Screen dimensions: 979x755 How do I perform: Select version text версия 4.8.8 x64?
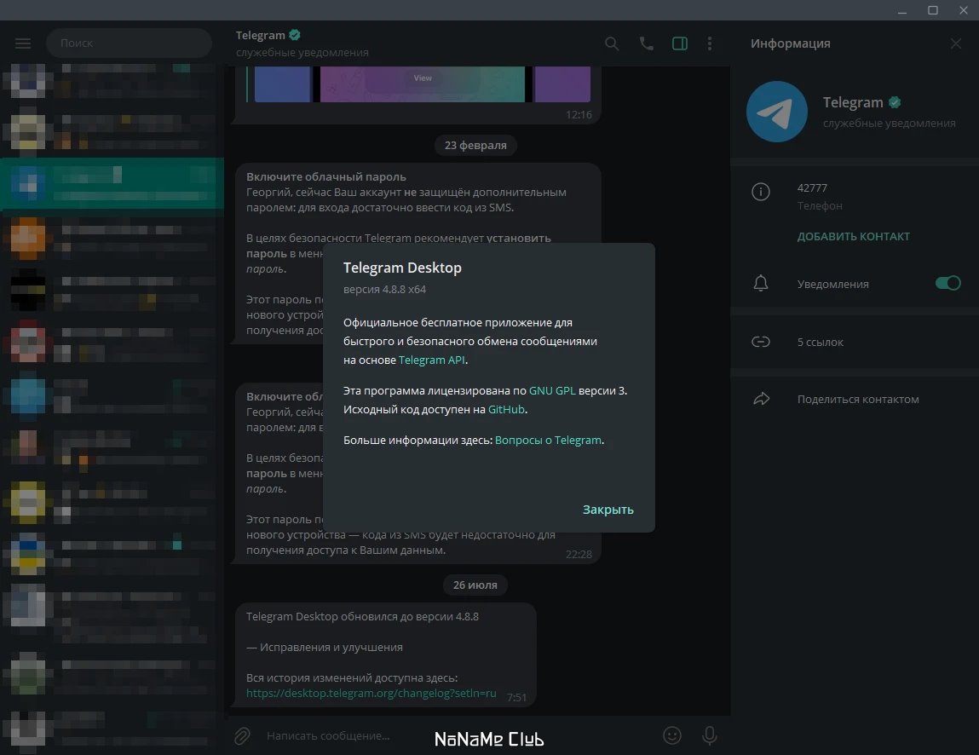(384, 289)
